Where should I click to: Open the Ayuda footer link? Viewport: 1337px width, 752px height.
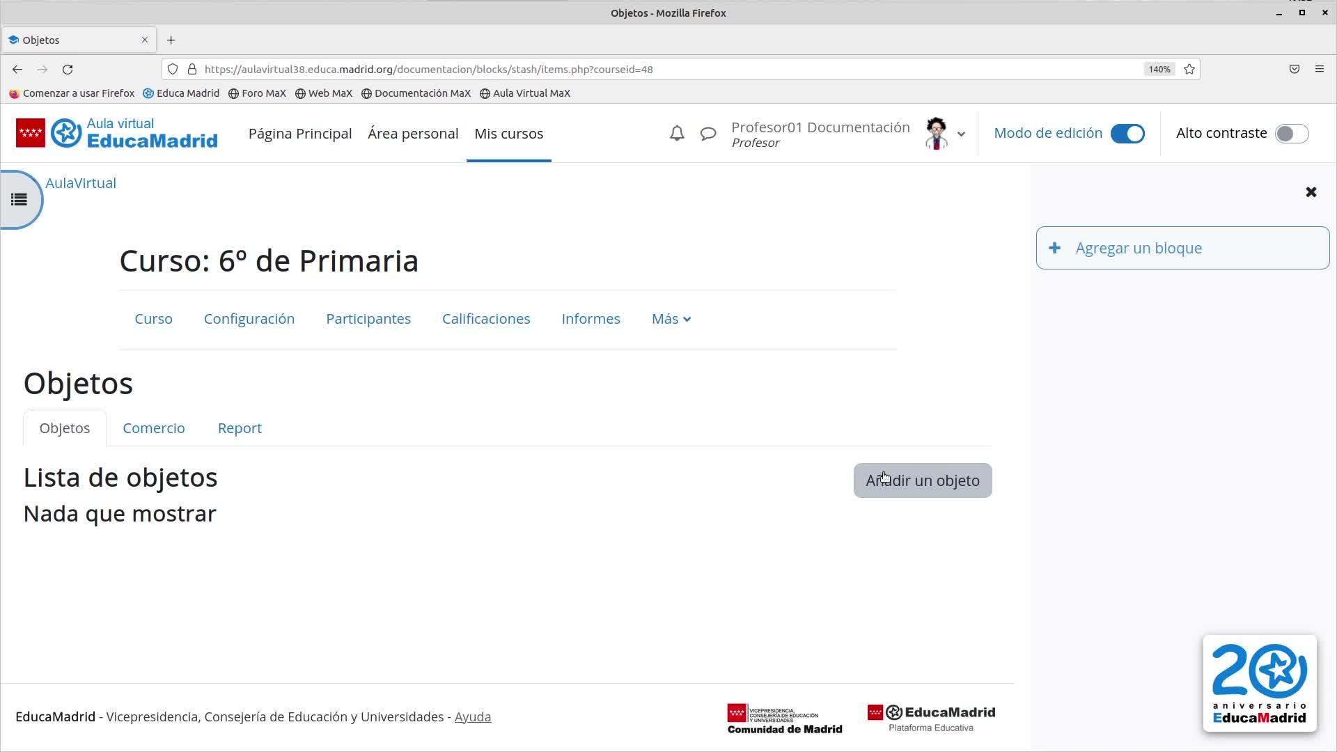(x=472, y=716)
